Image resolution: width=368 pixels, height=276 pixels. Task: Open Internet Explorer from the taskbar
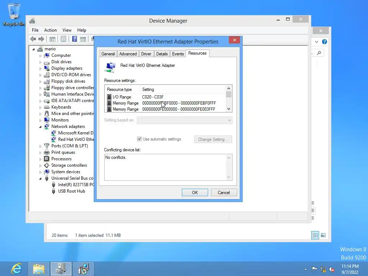tap(17, 269)
